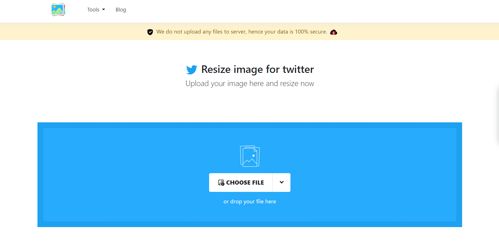Screen dimensions: 499x243
Task: Click the colorful image logo in header
Action: click(x=58, y=10)
